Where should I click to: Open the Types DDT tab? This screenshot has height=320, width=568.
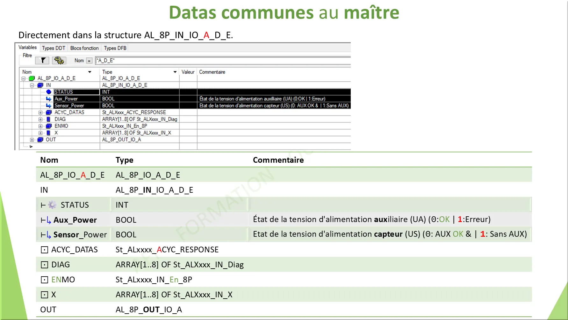click(54, 48)
